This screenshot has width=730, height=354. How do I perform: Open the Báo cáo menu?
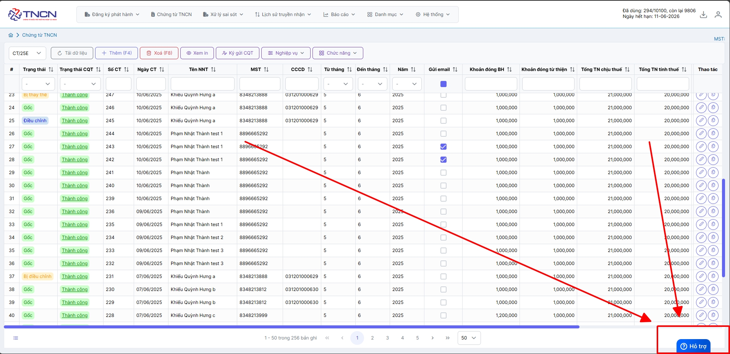(x=339, y=15)
